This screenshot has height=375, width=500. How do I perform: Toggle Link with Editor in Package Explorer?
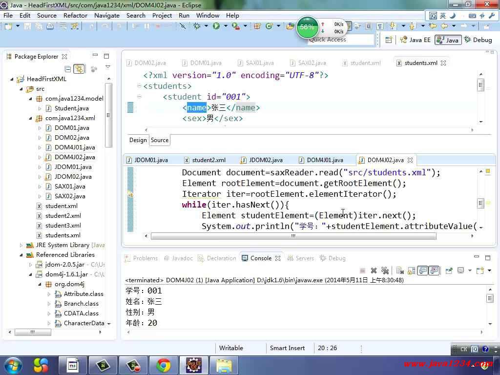coord(79,69)
